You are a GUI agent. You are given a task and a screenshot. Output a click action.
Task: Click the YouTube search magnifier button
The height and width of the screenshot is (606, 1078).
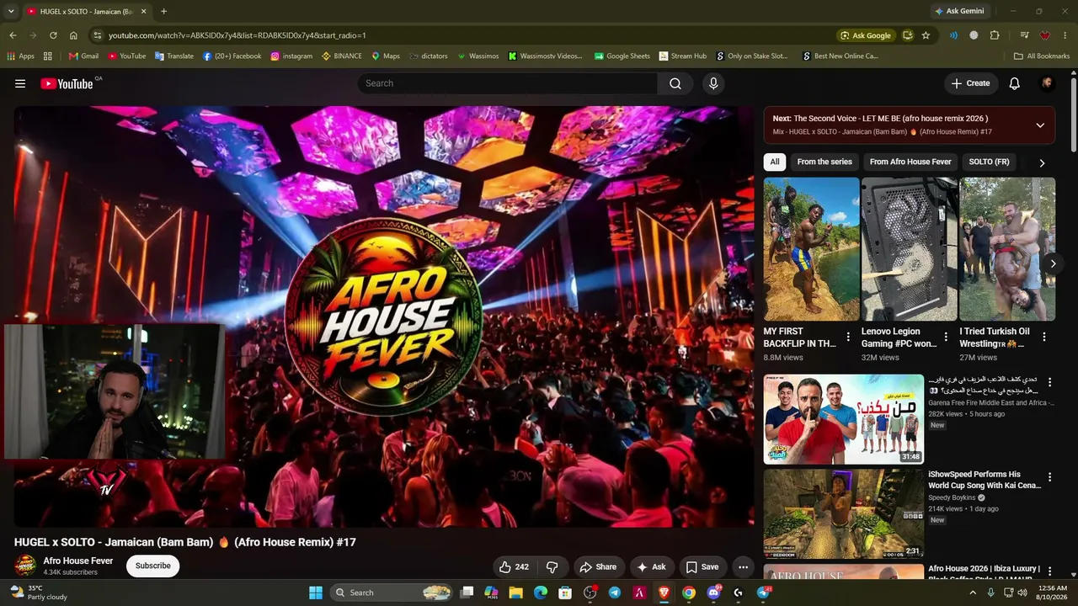pyautogui.click(x=675, y=83)
